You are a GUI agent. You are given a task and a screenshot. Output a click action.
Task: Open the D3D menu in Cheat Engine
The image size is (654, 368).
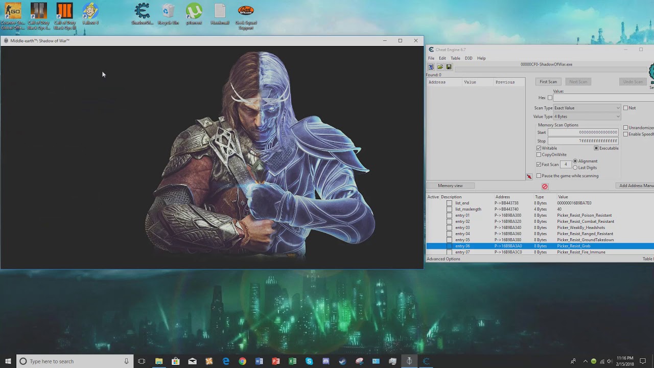click(469, 58)
